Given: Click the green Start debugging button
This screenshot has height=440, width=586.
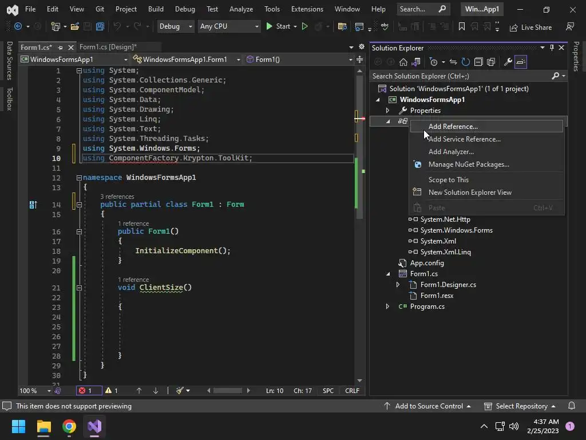Looking at the screenshot, I should (x=278, y=26).
